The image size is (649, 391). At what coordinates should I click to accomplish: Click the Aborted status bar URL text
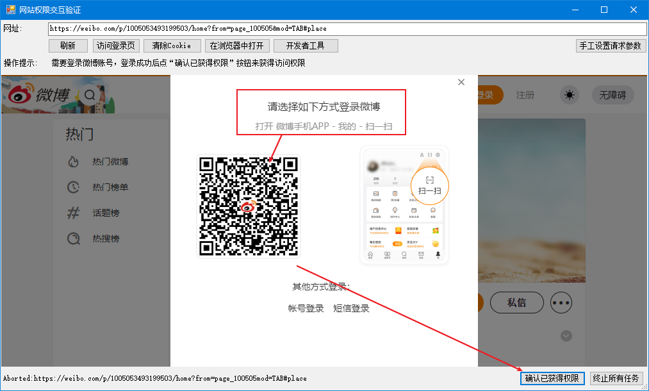(155, 378)
